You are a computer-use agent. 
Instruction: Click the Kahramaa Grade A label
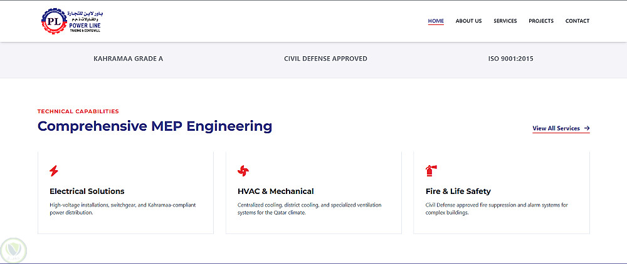[129, 59]
